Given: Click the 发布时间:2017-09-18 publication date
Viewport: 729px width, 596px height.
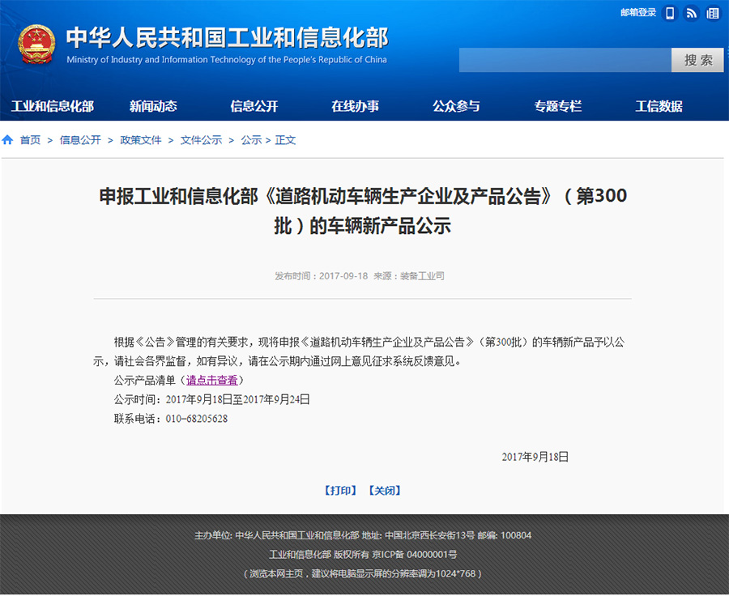Looking at the screenshot, I should point(321,276).
